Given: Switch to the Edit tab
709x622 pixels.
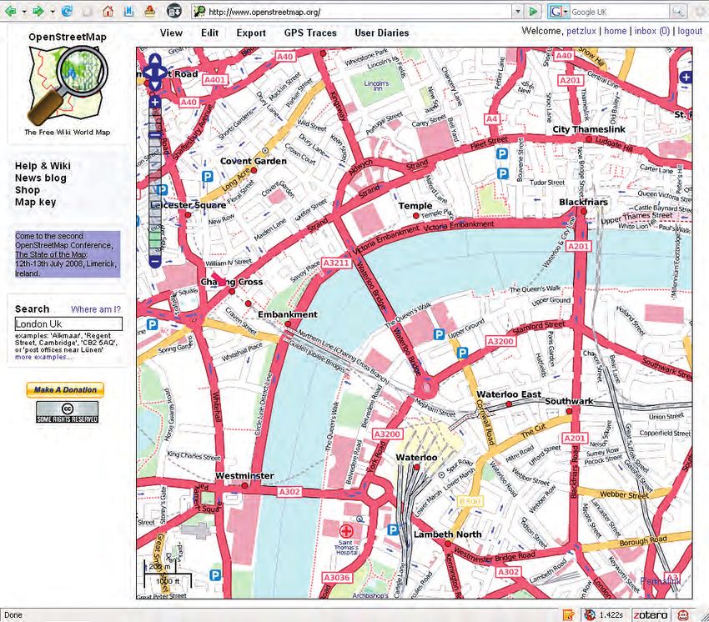Looking at the screenshot, I should [x=210, y=33].
